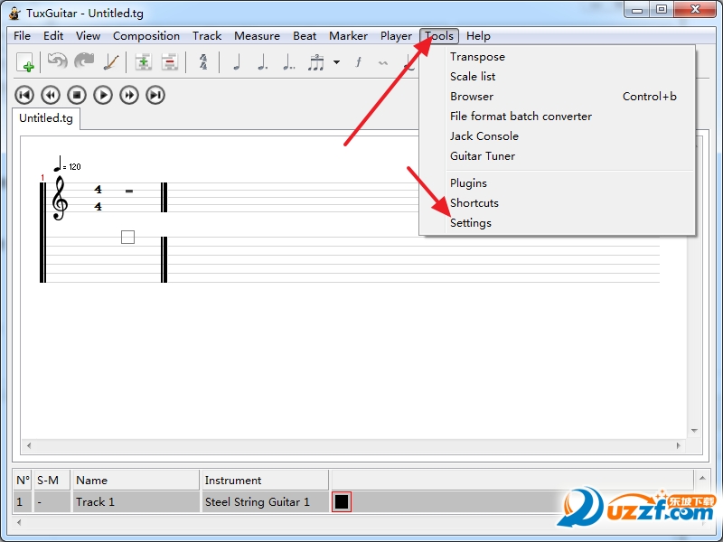Click score horizontal scrollbar right arrow
The width and height of the screenshot is (723, 542).
point(679,445)
